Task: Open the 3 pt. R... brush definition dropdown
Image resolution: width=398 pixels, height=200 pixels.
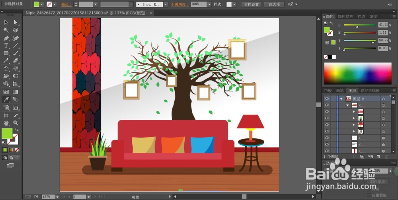Action: 166,4
